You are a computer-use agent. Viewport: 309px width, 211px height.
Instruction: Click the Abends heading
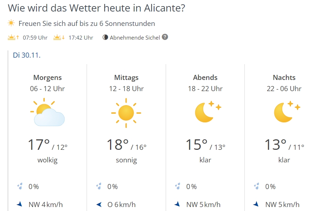tap(205, 77)
